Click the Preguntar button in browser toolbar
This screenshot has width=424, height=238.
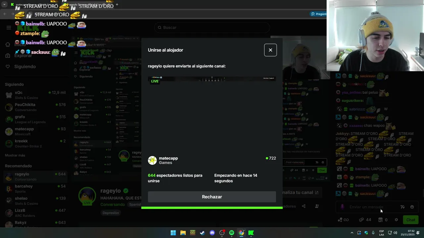[319, 14]
